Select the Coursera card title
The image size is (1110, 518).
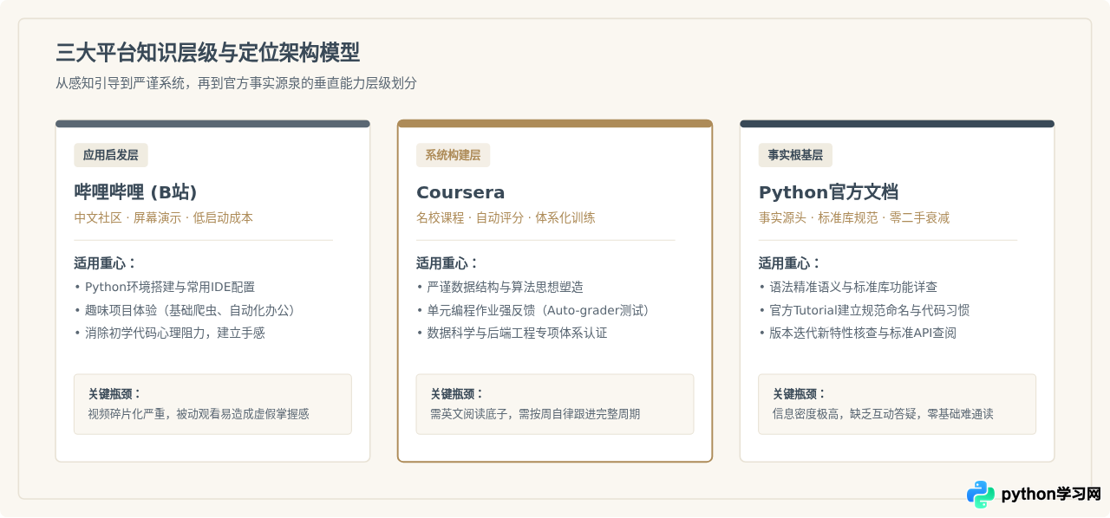pyautogui.click(x=460, y=192)
